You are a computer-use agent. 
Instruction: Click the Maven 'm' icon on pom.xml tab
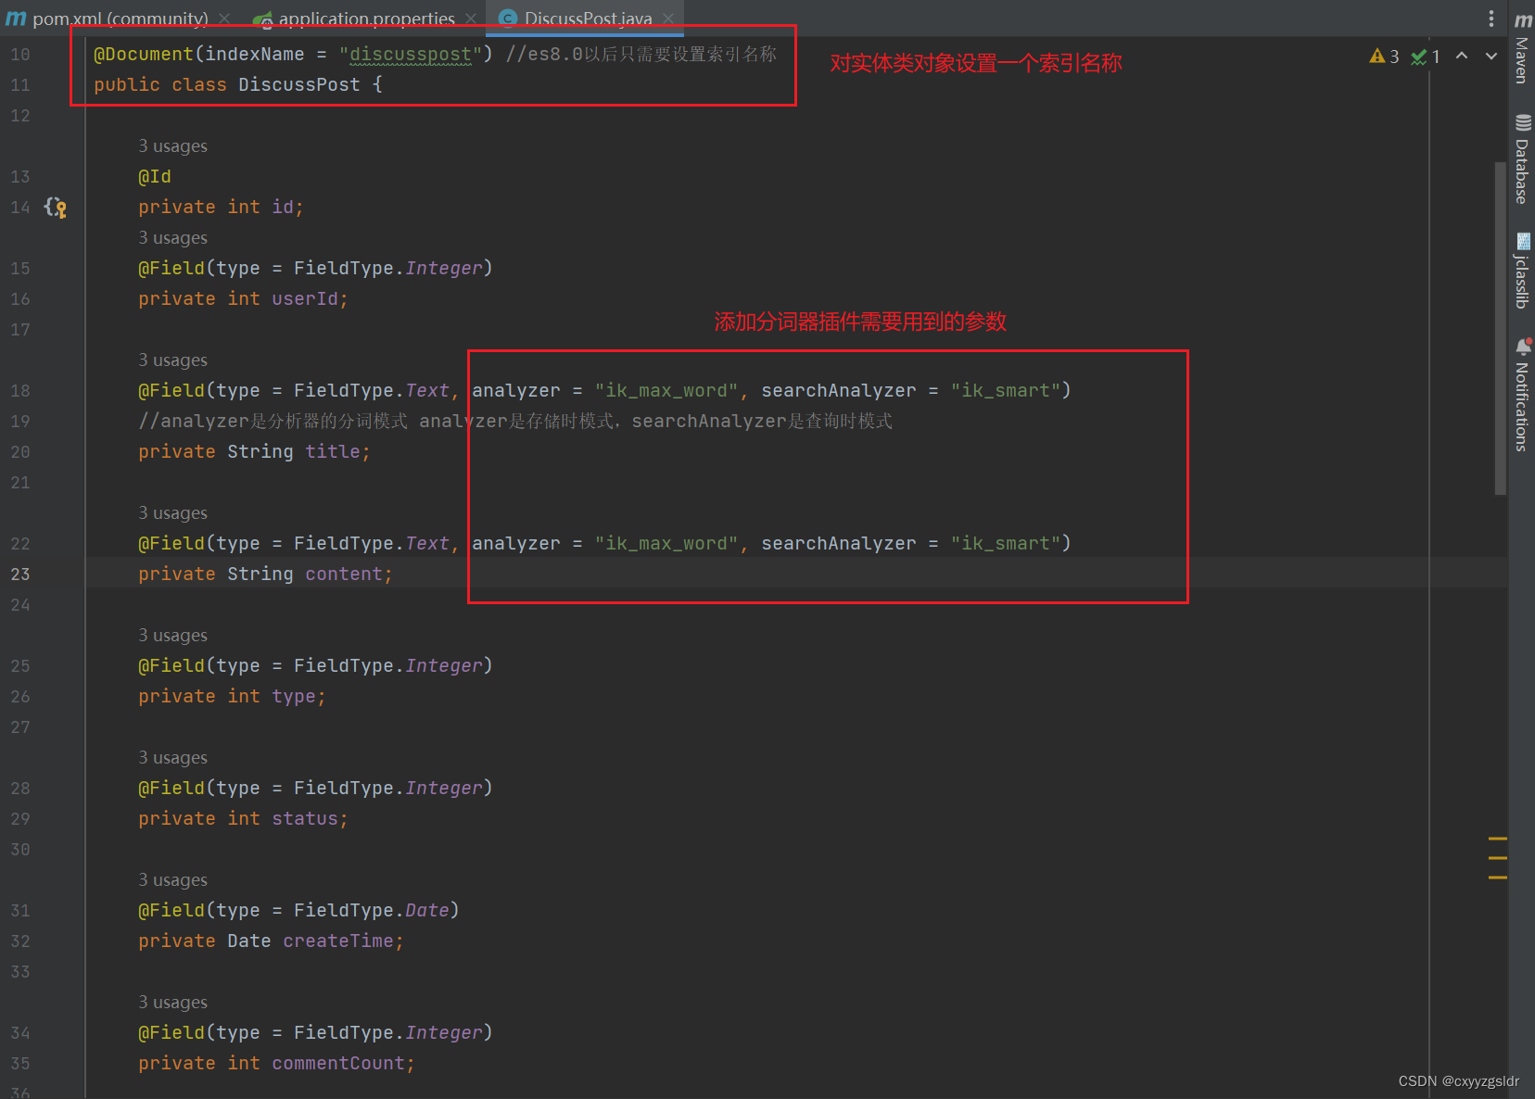point(15,18)
